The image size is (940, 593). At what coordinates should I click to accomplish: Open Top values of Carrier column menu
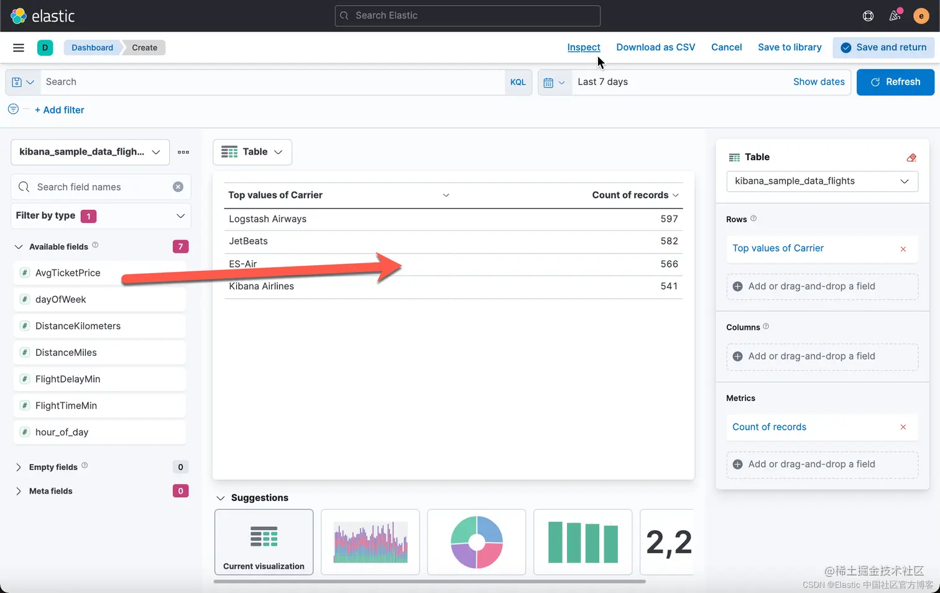click(x=446, y=195)
